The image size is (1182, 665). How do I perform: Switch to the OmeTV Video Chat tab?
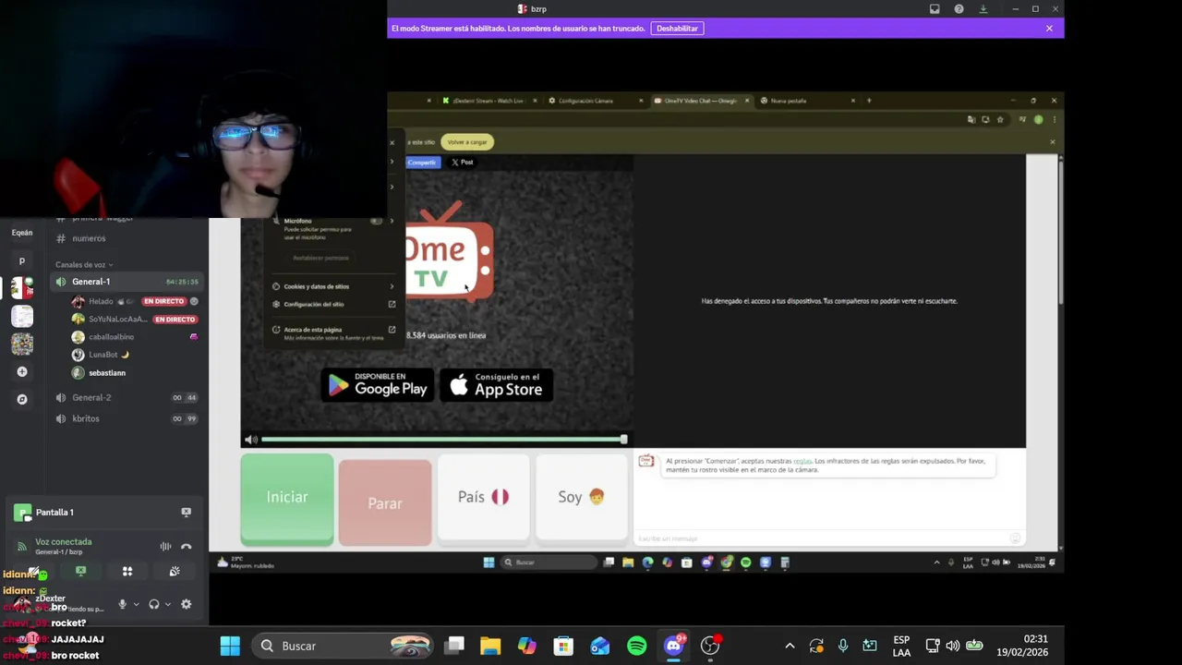coord(699,101)
